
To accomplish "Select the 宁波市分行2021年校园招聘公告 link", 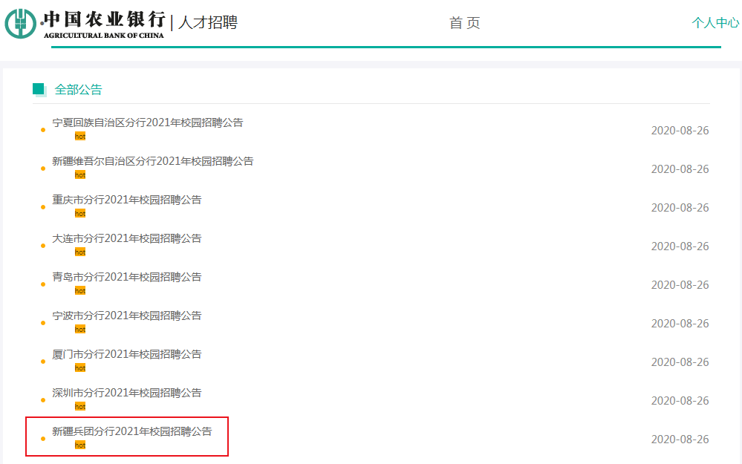I will pyautogui.click(x=126, y=316).
